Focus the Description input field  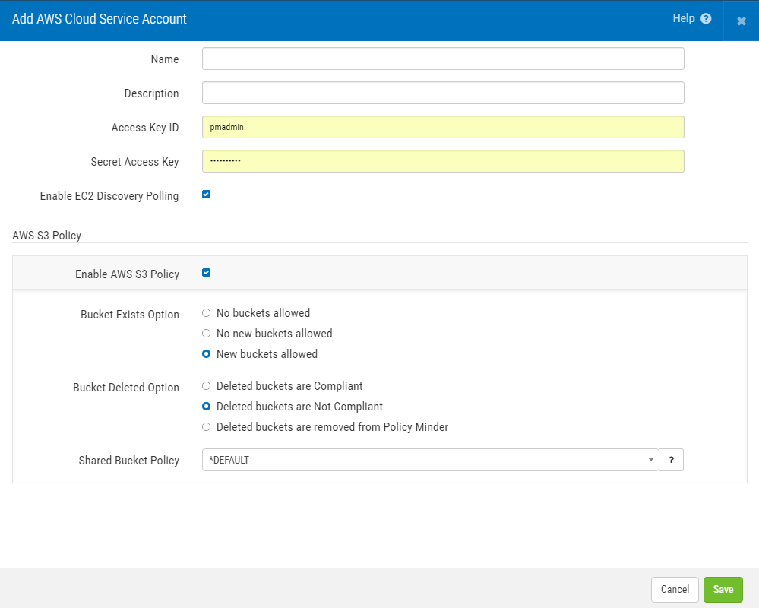[x=443, y=93]
